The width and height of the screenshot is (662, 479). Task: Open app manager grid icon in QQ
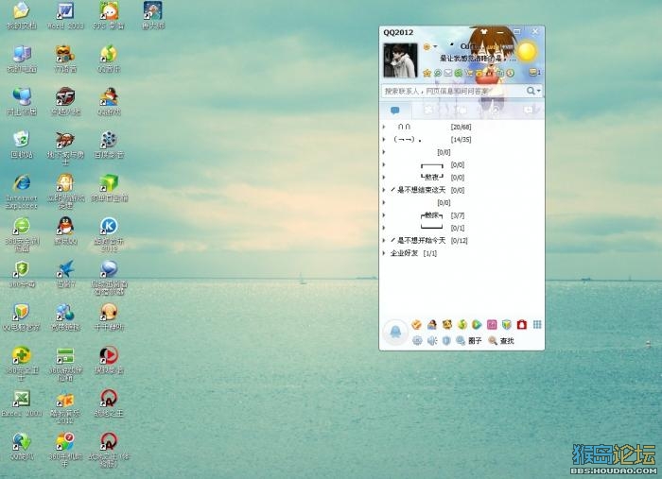[537, 324]
